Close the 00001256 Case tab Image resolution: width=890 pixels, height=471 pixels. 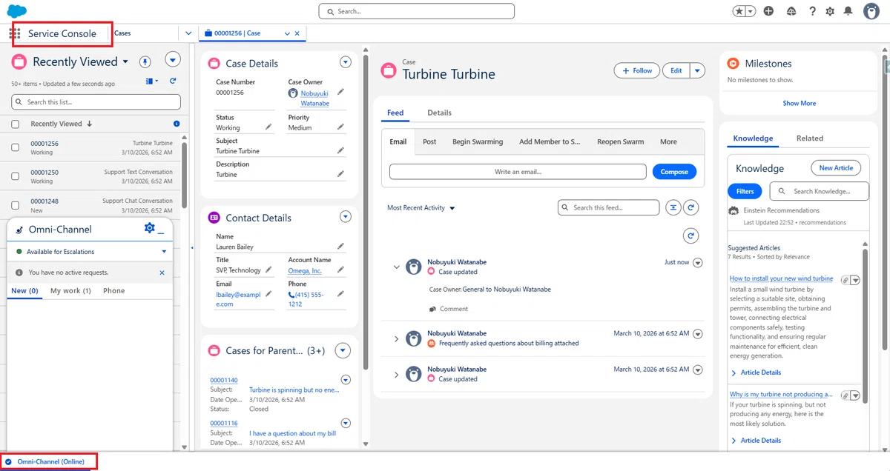(x=297, y=33)
